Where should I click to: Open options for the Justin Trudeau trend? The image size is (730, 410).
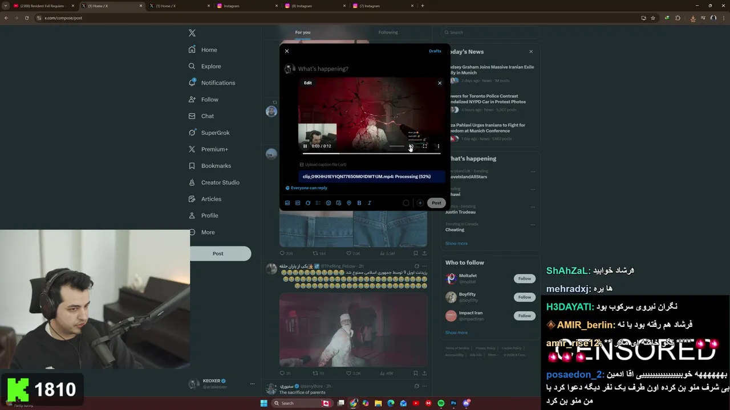533,207
